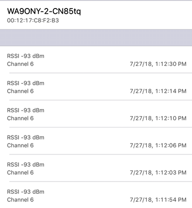Select the scan entry at 1:12:03 PM
Image resolution: width=192 pixels, height=208 pixels.
(96, 168)
